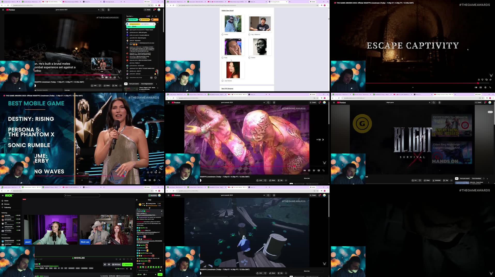This screenshot has width=495, height=277.
Task: Select the Opp_Oklahoma nominee option
Action: [x=249, y=35]
